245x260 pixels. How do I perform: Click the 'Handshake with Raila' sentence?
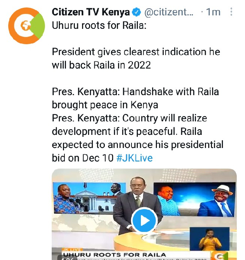click(136, 98)
